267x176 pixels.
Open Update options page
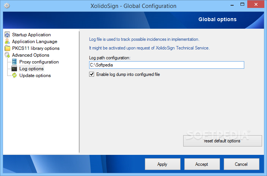point(35,76)
